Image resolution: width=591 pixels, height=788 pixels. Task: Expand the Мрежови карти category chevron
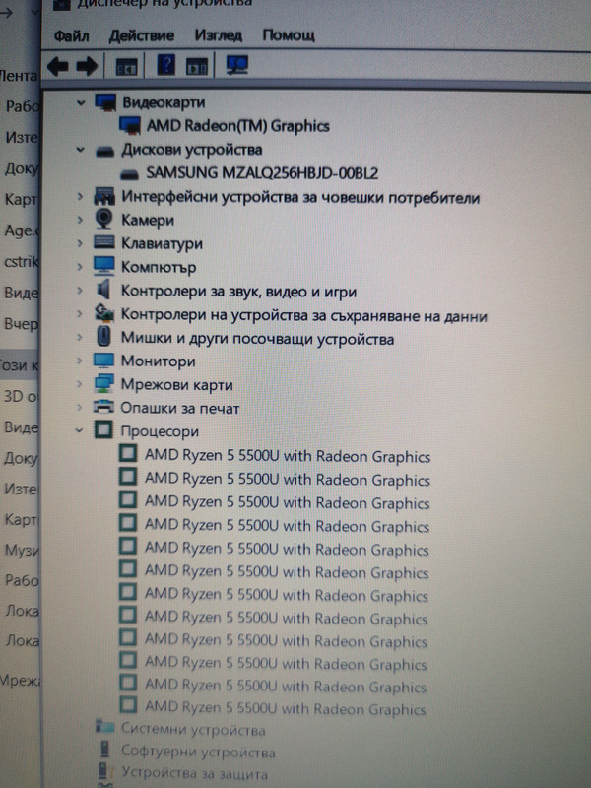[x=79, y=383]
